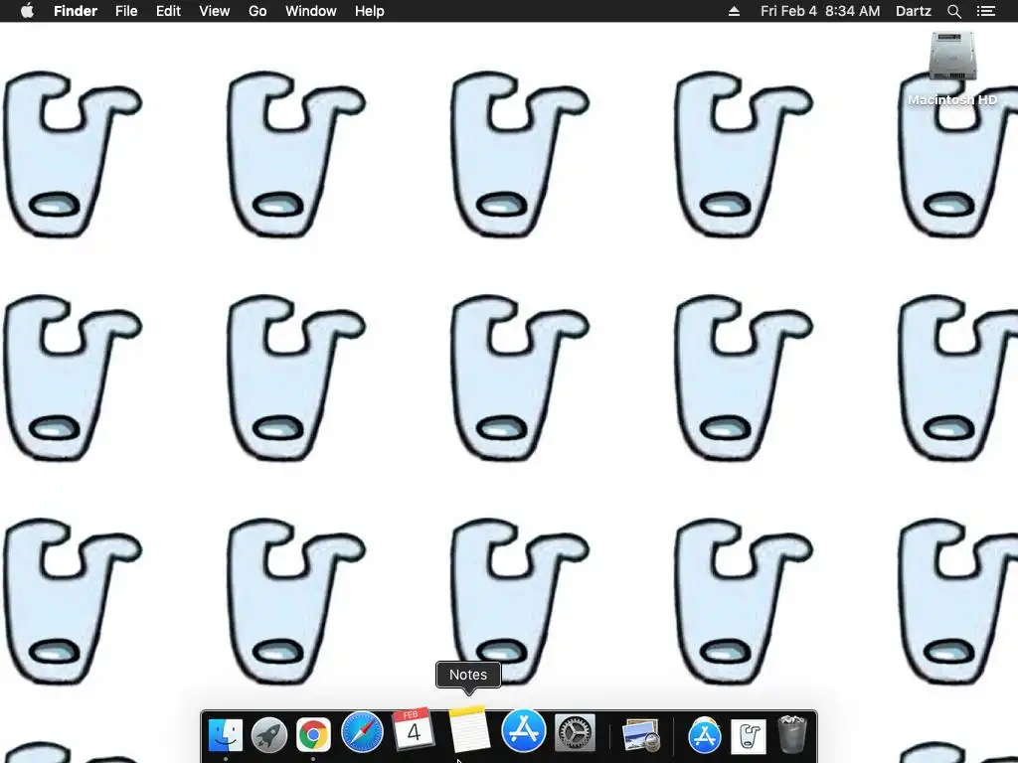Image resolution: width=1018 pixels, height=763 pixels.
Task: Open the Apple menu
Action: tap(27, 11)
